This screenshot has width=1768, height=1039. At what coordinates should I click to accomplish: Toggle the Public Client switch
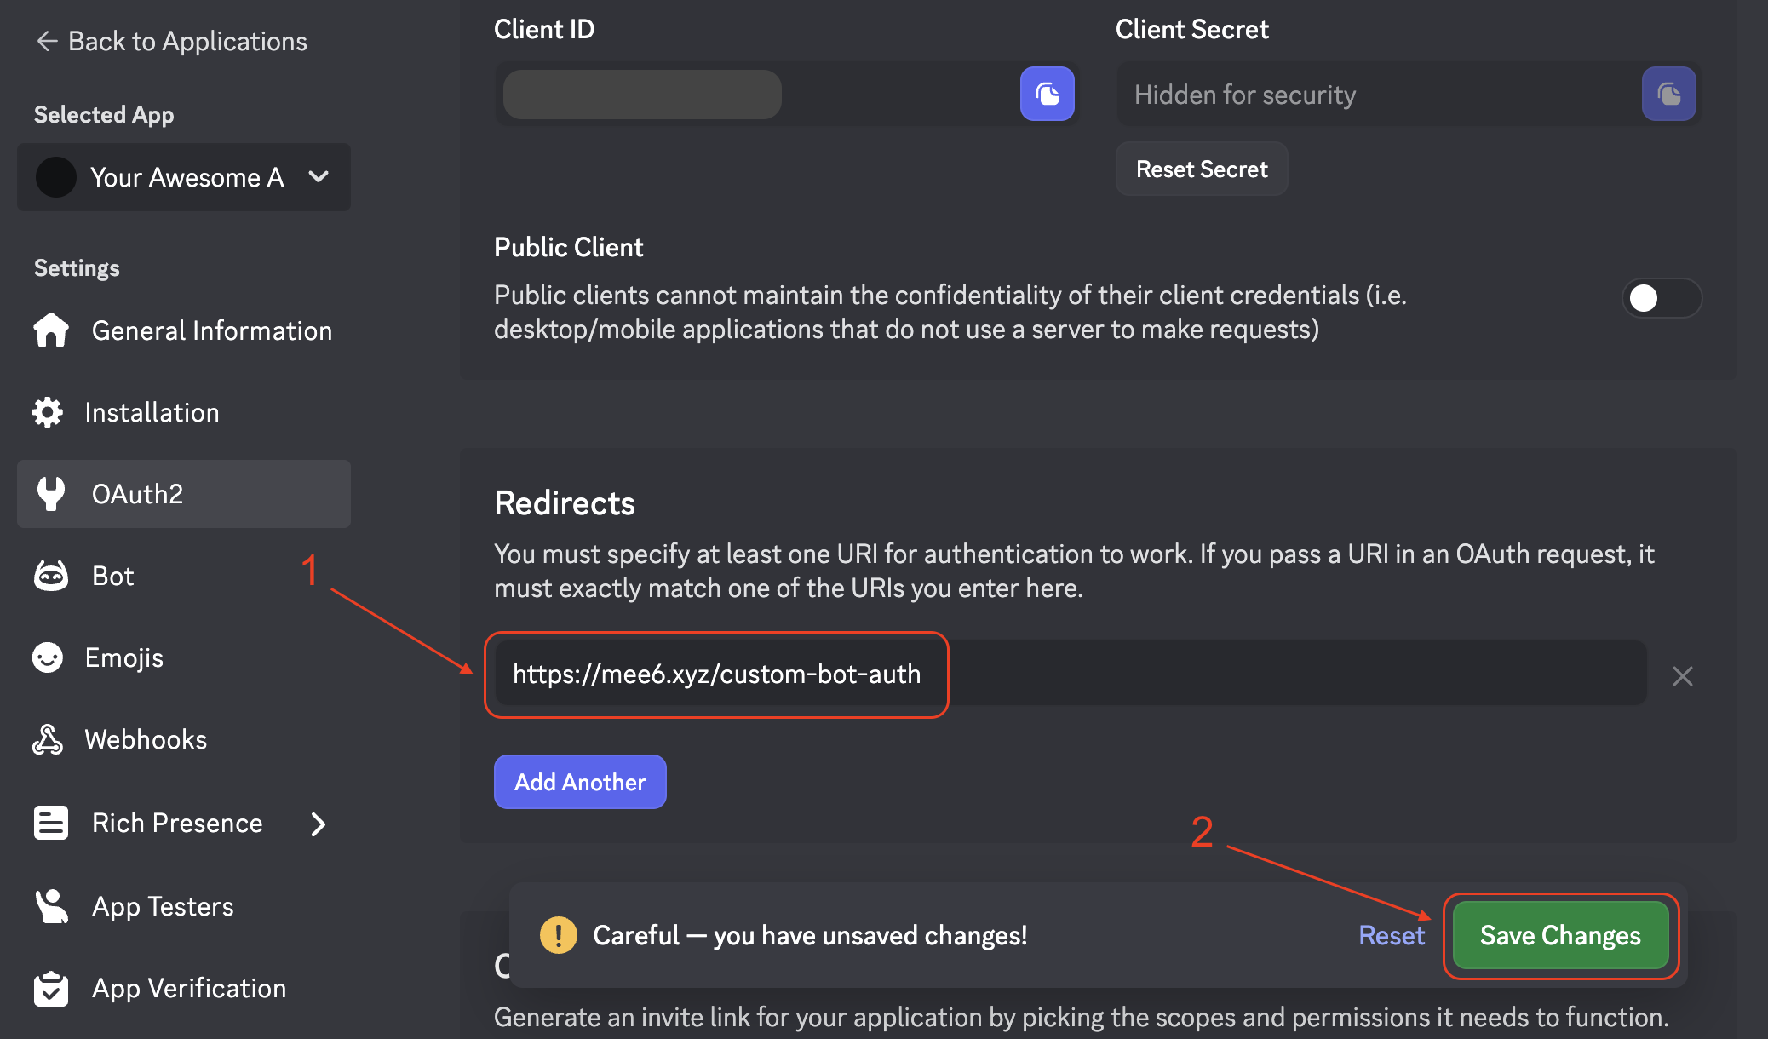point(1661,298)
